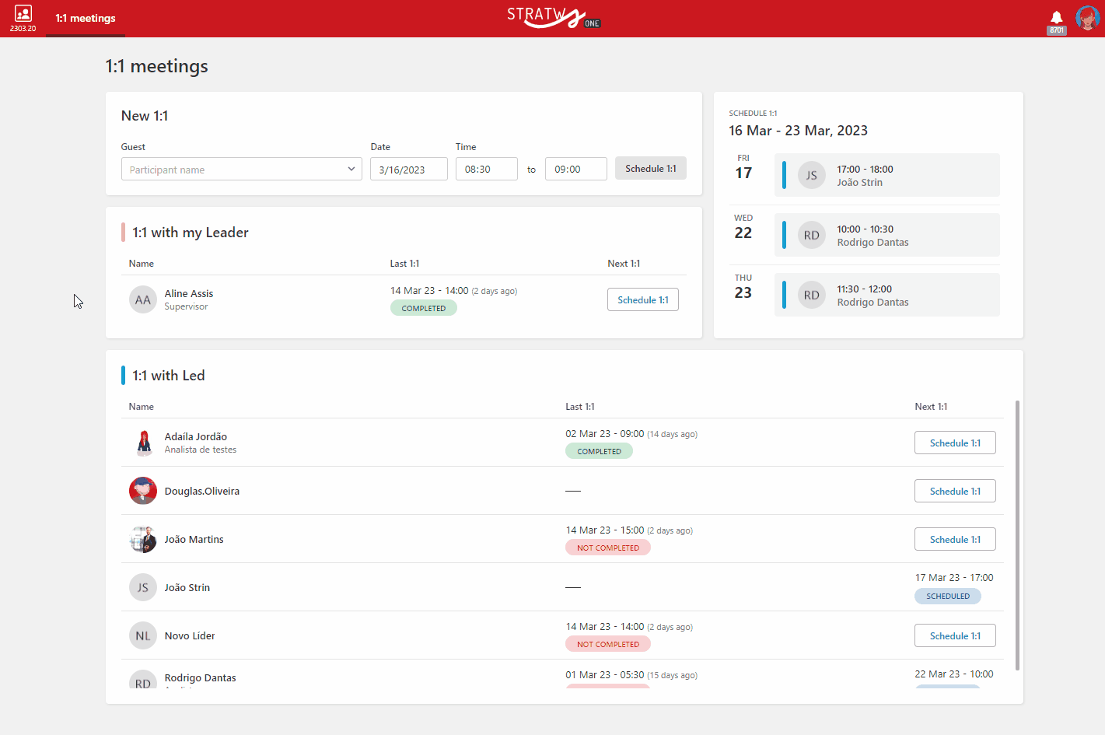
Task: Schedule 1:1 with Adaila Jordão
Action: coord(955,443)
